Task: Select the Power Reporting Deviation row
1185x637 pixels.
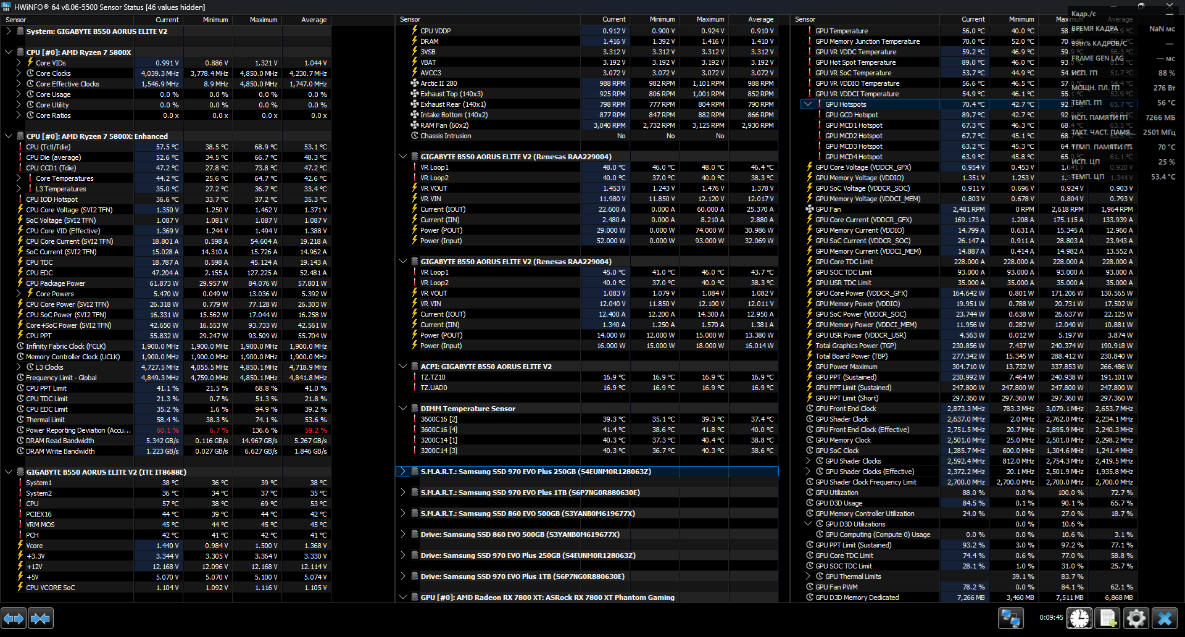Action: (x=166, y=430)
